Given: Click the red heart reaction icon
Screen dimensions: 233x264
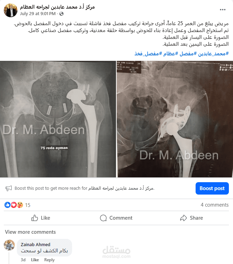Looking at the screenshot, I should 14,205.
